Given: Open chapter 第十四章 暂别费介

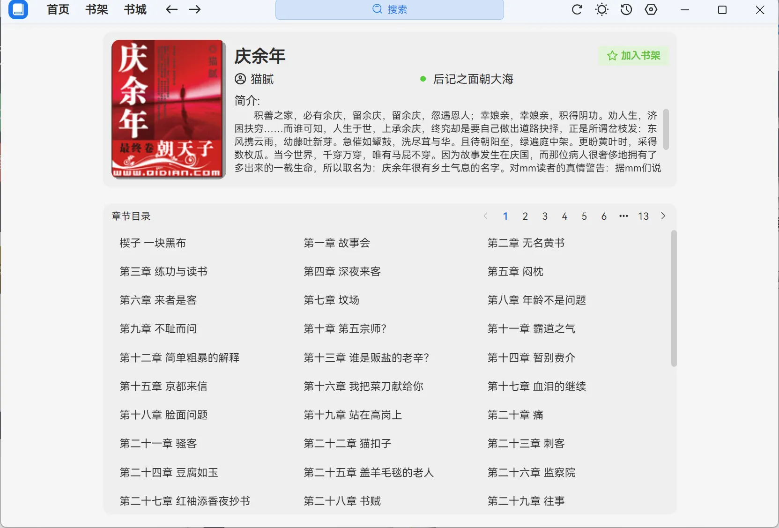Looking at the screenshot, I should coord(531,357).
